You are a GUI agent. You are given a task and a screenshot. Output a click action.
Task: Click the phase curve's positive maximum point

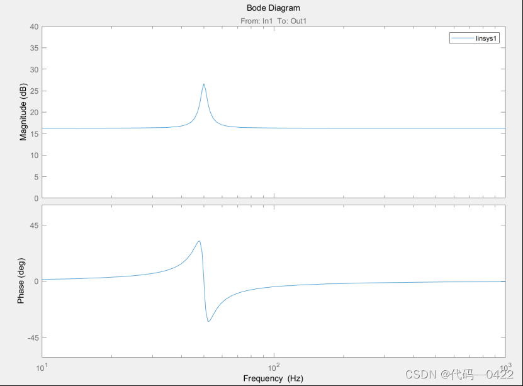coord(199,241)
